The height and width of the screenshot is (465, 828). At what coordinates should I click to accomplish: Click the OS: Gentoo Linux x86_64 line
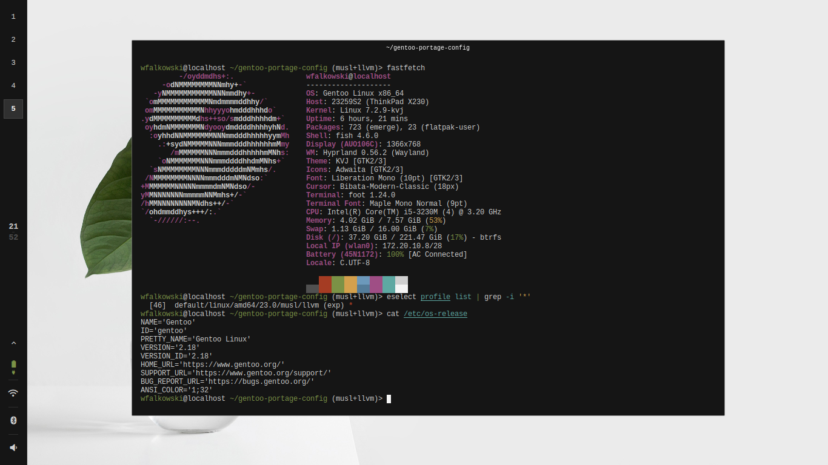(355, 93)
